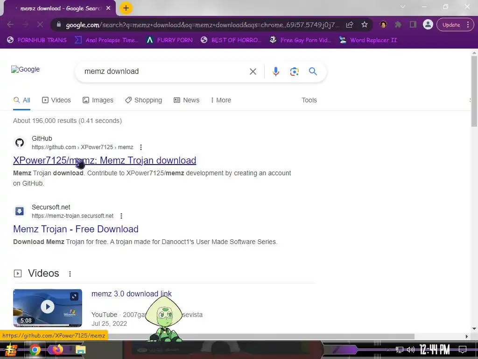Viewport: 478px width, 359px height.
Task: Open Memz Trojan - Free Download link
Action: (x=76, y=229)
